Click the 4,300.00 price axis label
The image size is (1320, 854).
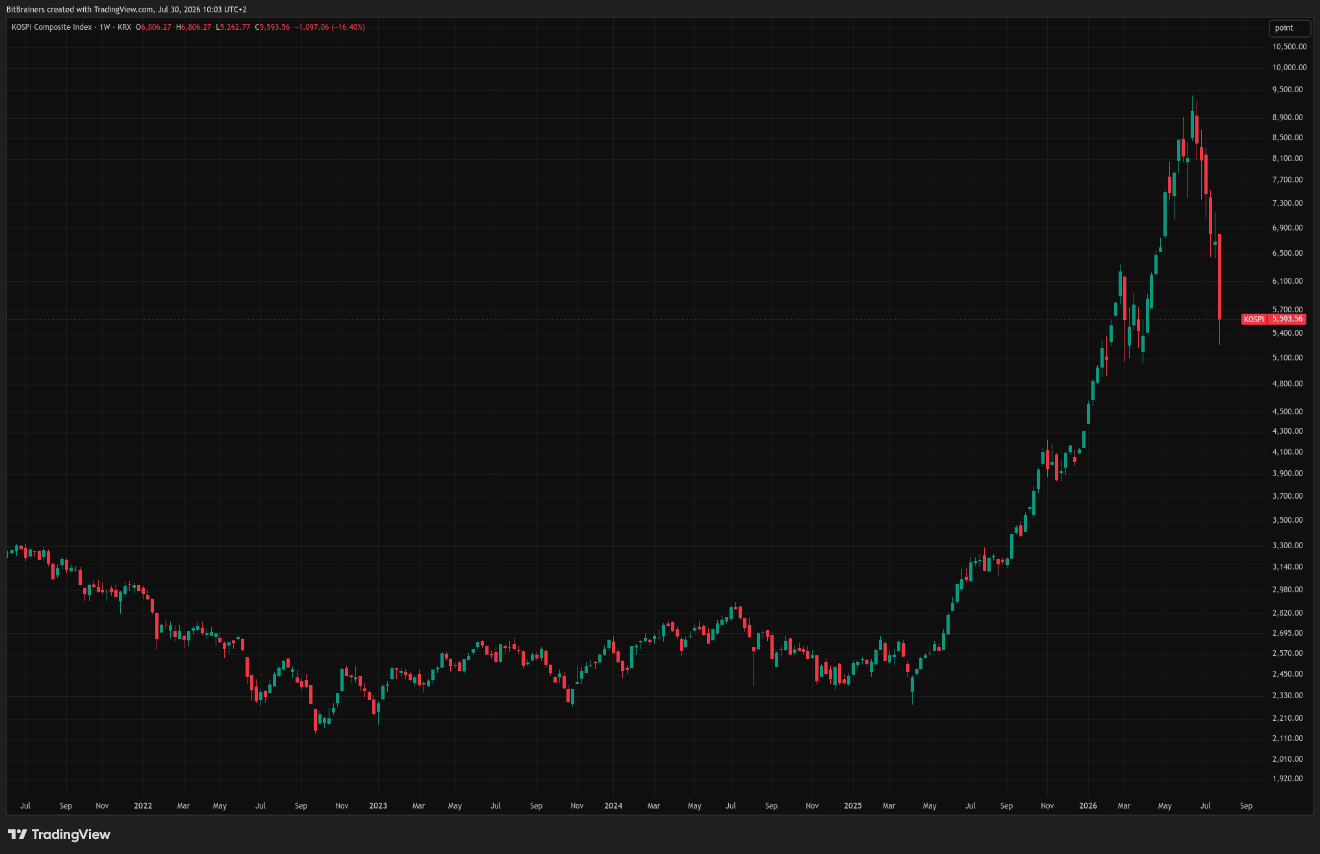click(x=1288, y=431)
